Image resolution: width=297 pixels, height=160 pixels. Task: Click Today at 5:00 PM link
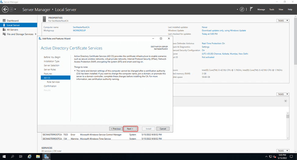coord(210,34)
